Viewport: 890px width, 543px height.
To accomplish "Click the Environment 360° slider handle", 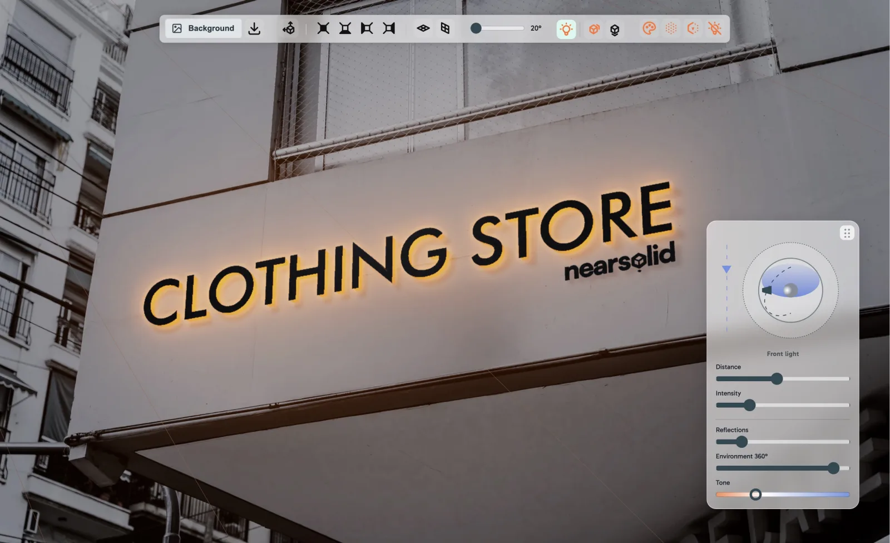I will 833,468.
